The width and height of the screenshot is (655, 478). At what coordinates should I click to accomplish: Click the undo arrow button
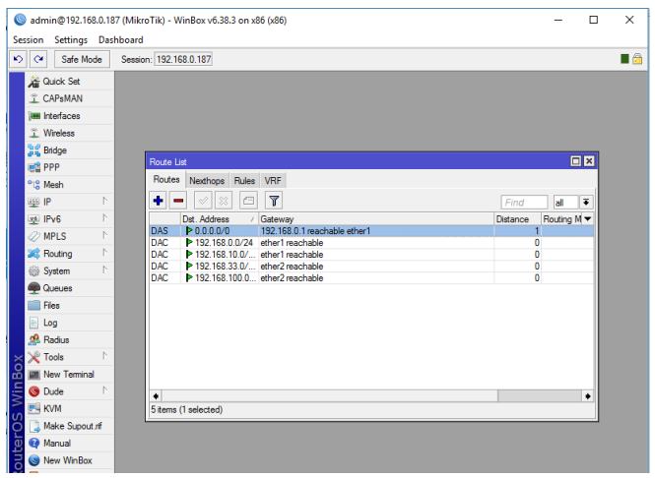click(x=18, y=59)
